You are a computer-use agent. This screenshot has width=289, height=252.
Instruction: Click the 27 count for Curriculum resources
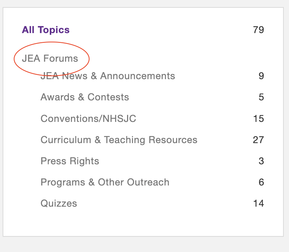point(258,140)
